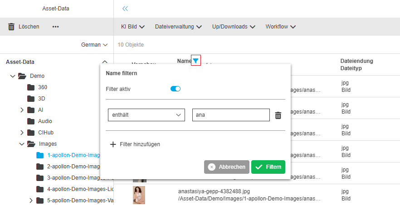Select the 360 folder icon
This screenshot has height=205, width=400.
(x=31, y=87)
